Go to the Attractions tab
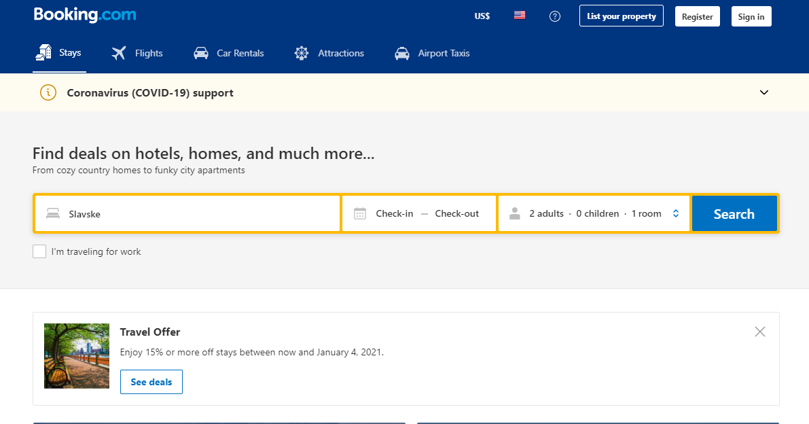Viewport: 809px width, 424px height. (x=329, y=53)
